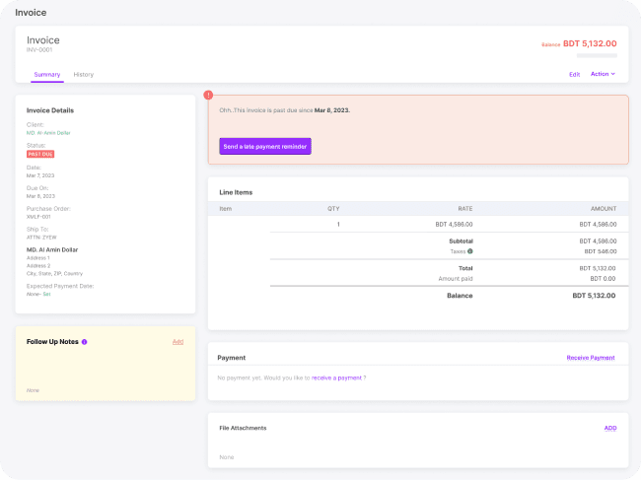
Task: Add a new follow up note
Action: click(178, 341)
